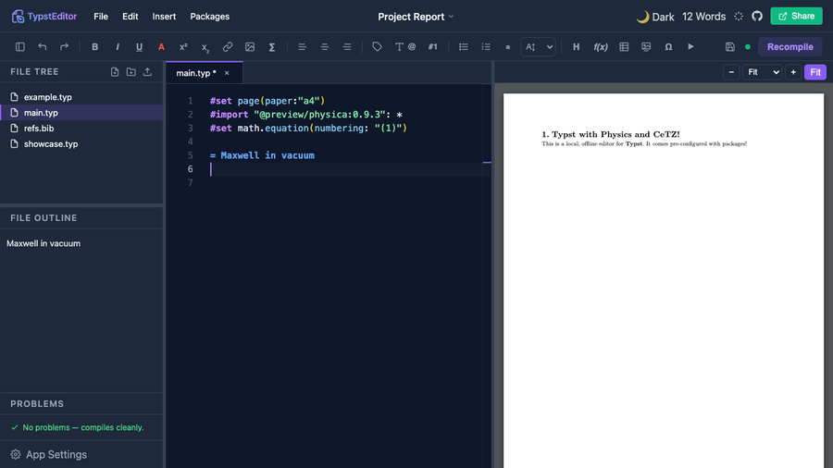Switch the Dark theme toggle
Image resolution: width=833 pixels, height=468 pixels.
point(655,17)
